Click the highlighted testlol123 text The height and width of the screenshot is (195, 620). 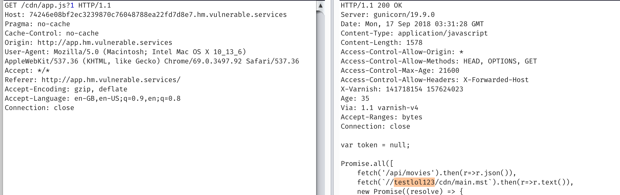click(x=414, y=182)
